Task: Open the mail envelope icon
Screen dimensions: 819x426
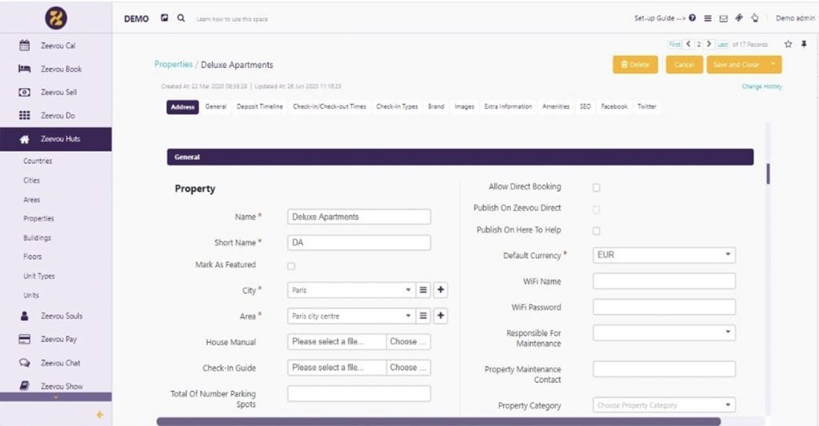Action: (723, 18)
